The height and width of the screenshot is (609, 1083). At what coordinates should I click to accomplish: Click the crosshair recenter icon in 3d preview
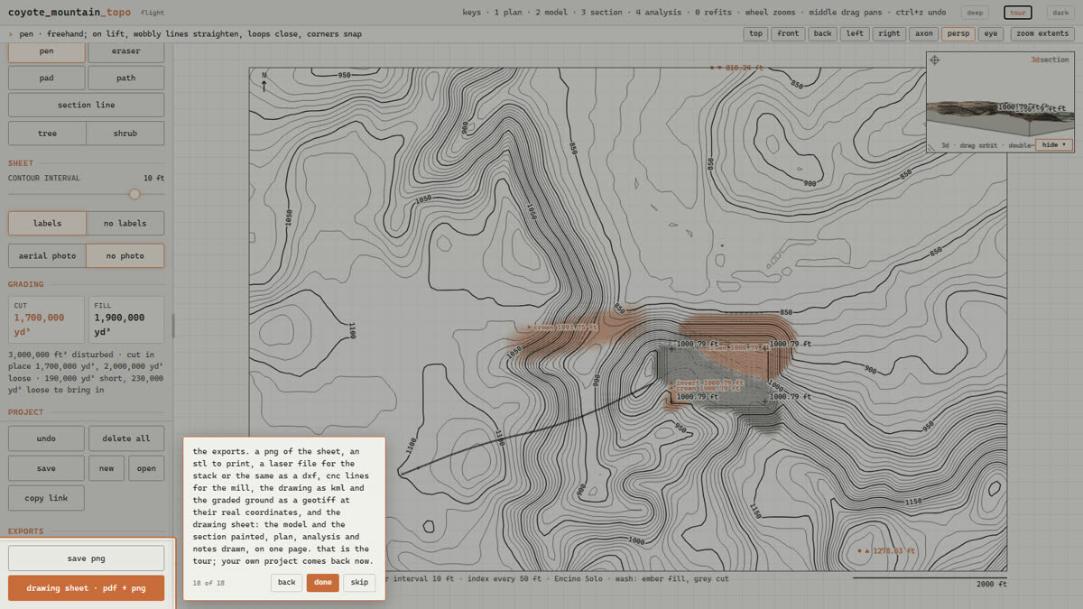[x=935, y=60]
